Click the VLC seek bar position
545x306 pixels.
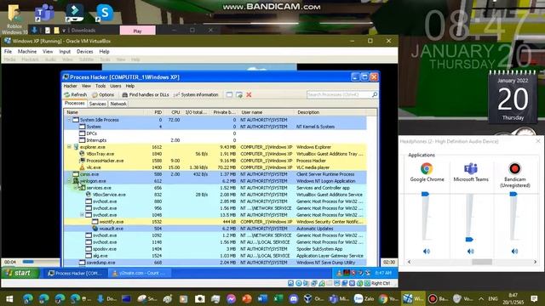click(x=28, y=262)
